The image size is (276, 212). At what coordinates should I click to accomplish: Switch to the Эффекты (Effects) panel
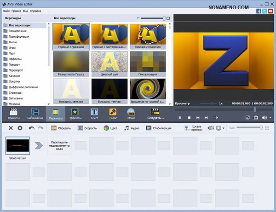(x=75, y=114)
